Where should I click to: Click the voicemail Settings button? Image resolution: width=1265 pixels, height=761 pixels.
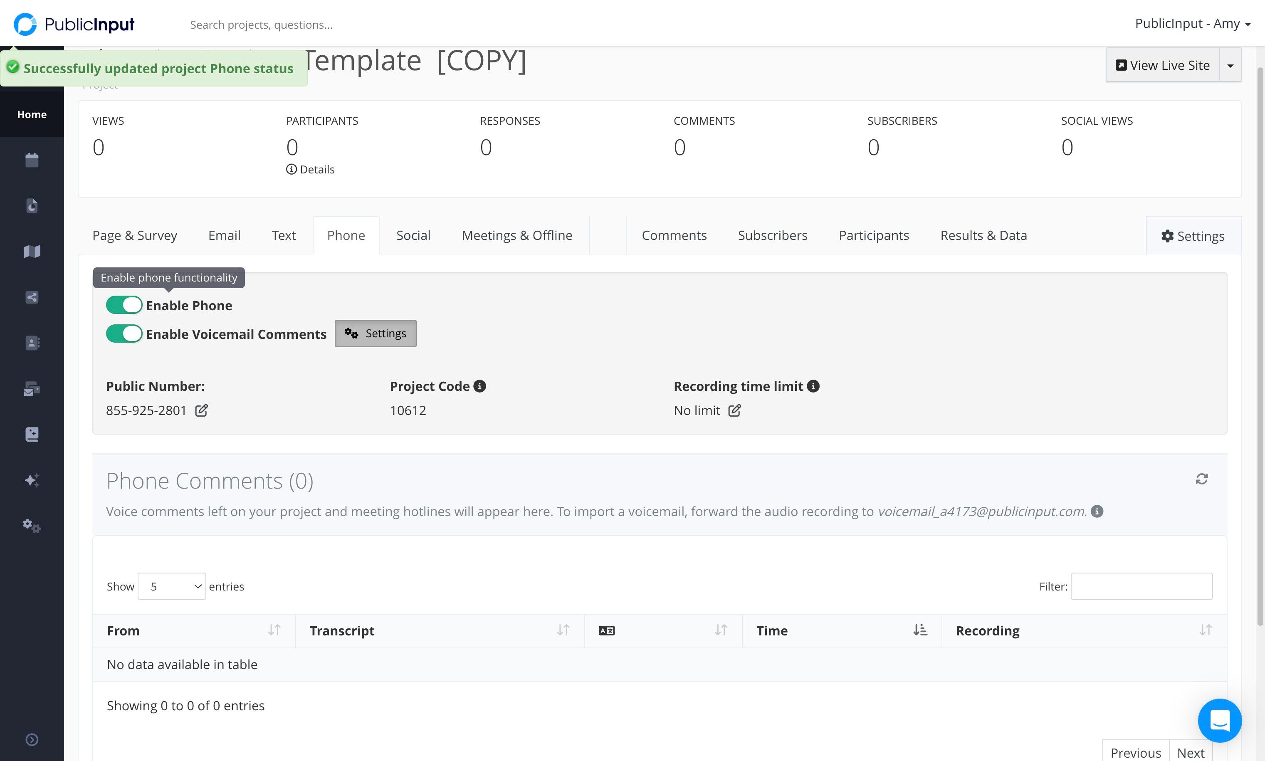(376, 334)
